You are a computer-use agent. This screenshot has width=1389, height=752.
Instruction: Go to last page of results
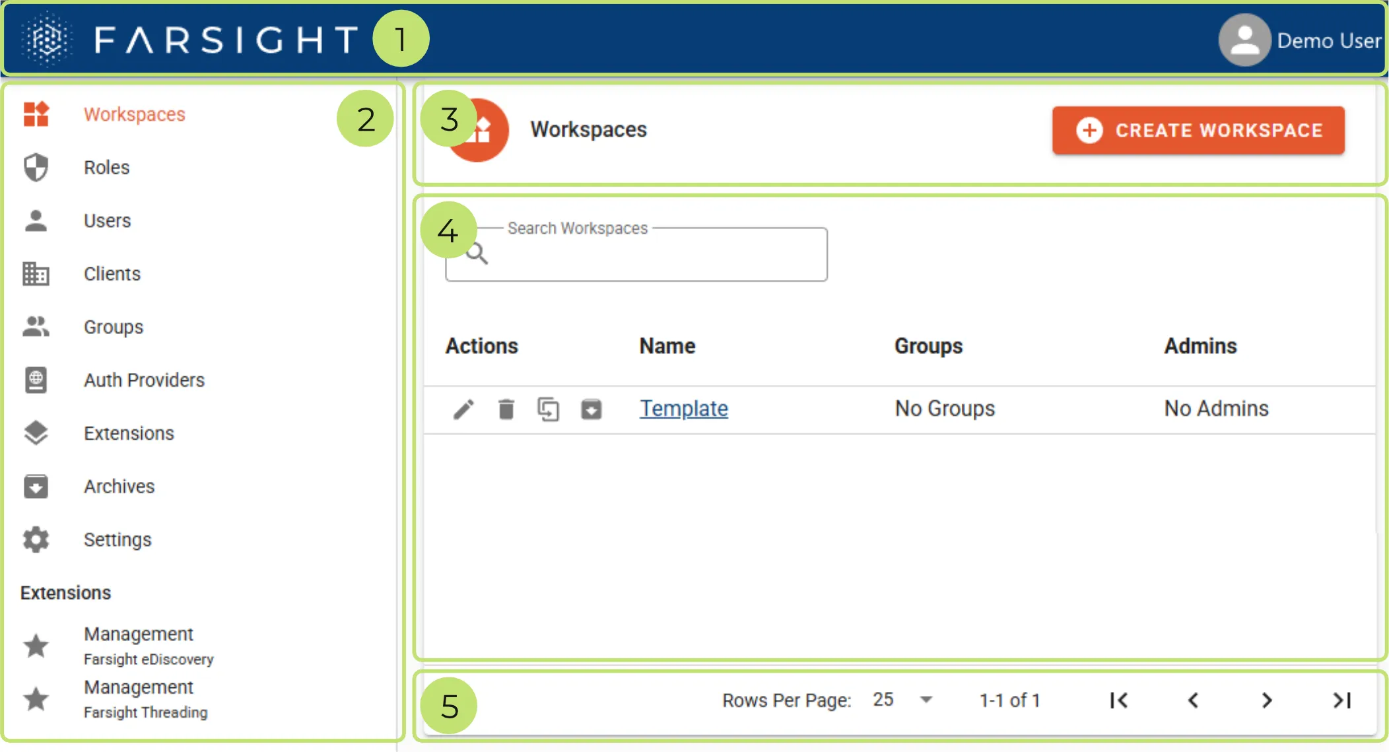pos(1341,700)
